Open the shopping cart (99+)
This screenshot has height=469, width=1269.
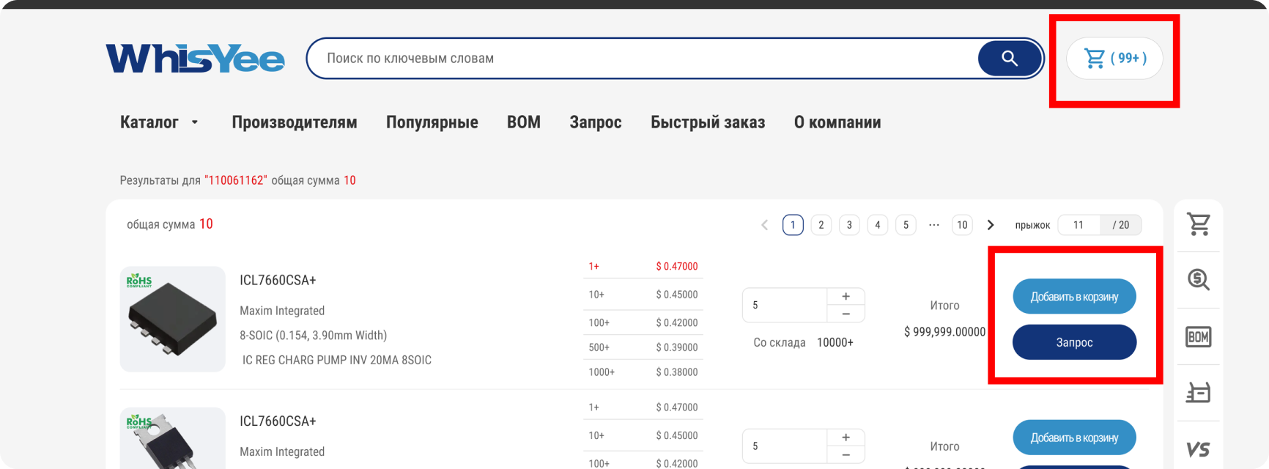coord(1114,58)
